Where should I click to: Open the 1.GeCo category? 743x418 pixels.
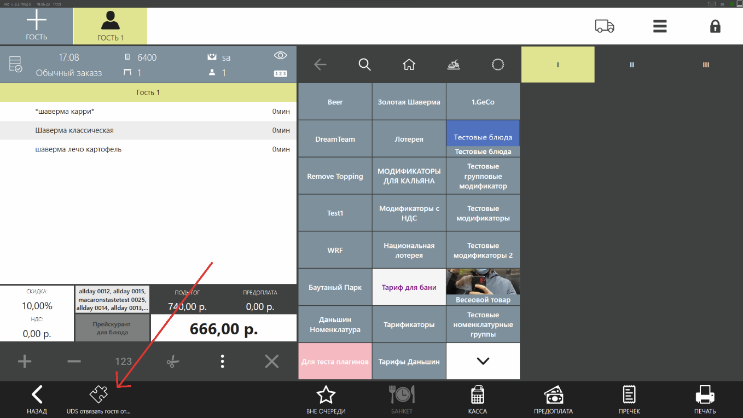483,102
